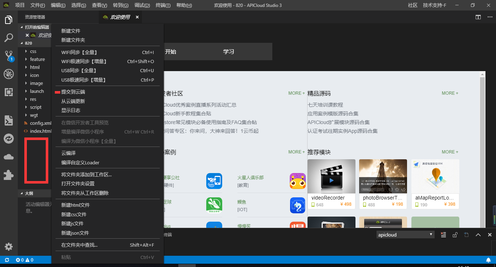Close the bottom output panel

tap(490, 235)
